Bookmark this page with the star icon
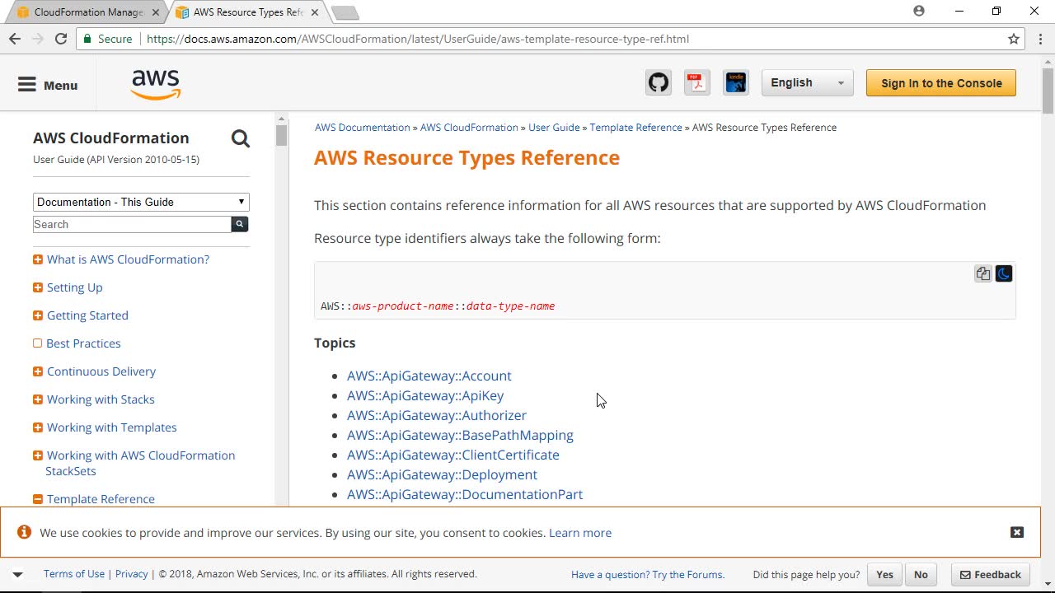Image resolution: width=1055 pixels, height=593 pixels. [x=1014, y=39]
